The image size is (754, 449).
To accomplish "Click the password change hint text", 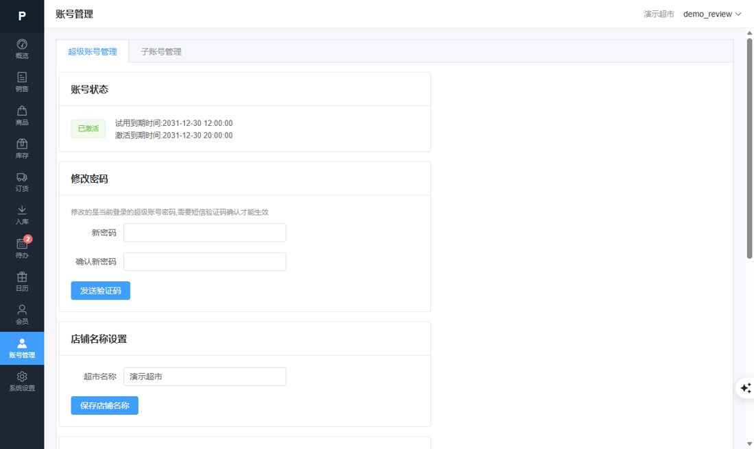I will tap(170, 212).
